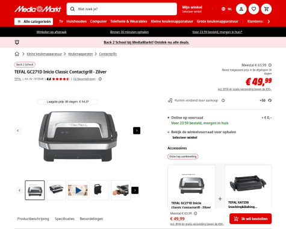Select the second angled grill thumbnail
This screenshot has width=286, height=229.
click(56, 190)
